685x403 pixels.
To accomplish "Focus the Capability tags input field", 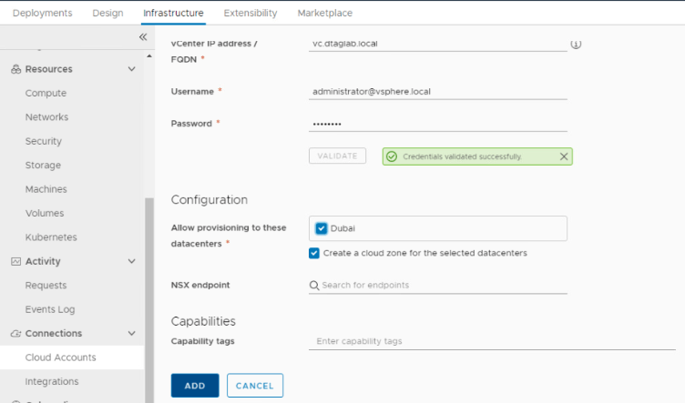I will point(492,341).
